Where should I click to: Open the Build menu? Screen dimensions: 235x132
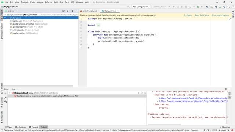[56, 2]
